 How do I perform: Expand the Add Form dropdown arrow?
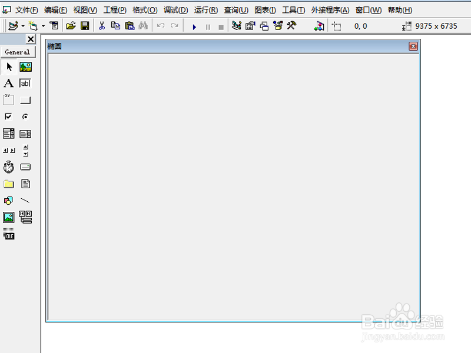click(x=43, y=26)
